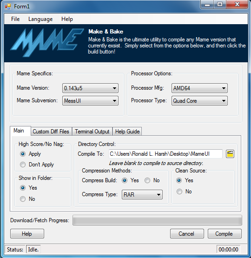Select Apply for High Score/No Nag
The width and height of the screenshot is (251, 258).
pyautogui.click(x=23, y=154)
